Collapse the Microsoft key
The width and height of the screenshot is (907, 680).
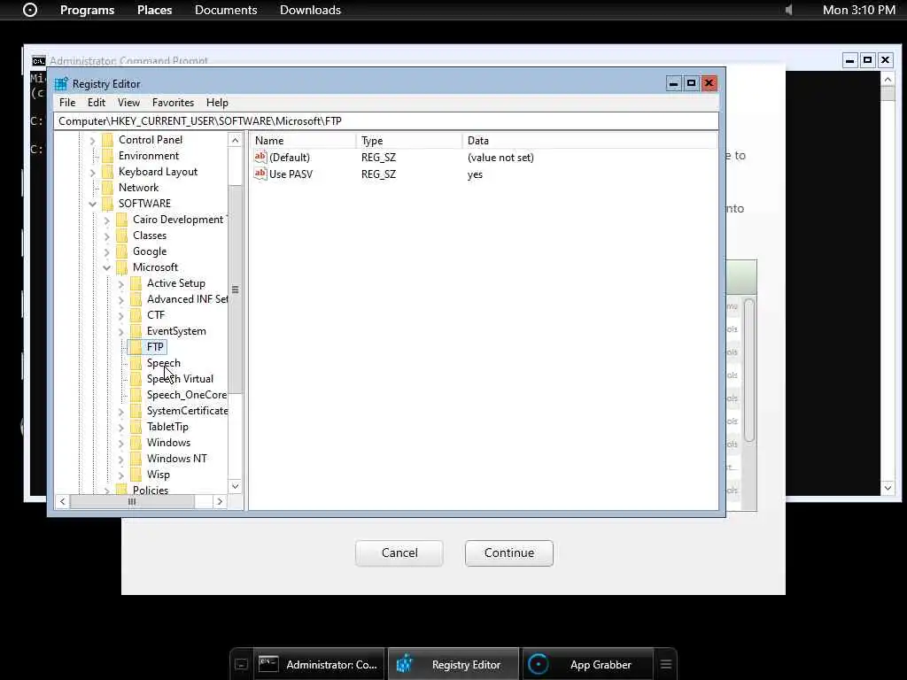click(106, 267)
